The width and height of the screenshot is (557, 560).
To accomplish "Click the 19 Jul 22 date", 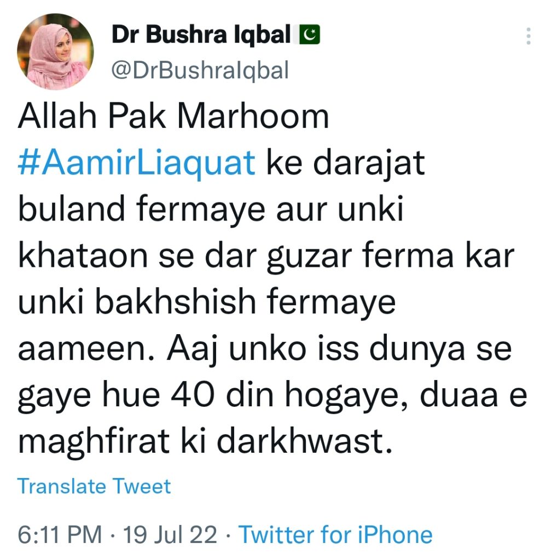I will tap(170, 535).
